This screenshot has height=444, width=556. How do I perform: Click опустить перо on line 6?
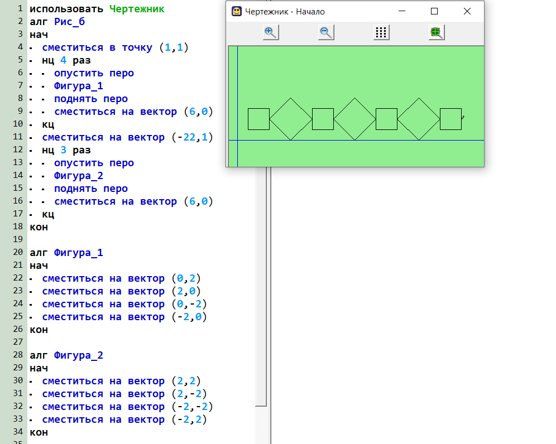tap(94, 74)
